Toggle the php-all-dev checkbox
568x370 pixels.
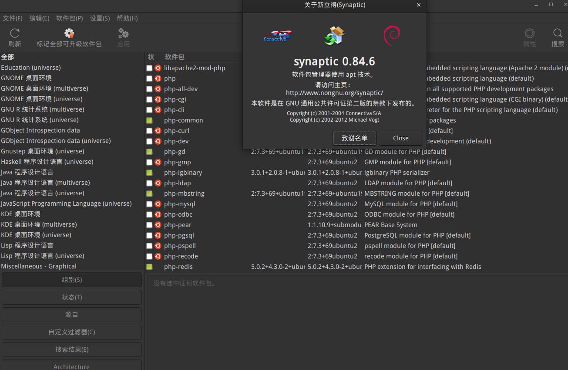click(149, 89)
